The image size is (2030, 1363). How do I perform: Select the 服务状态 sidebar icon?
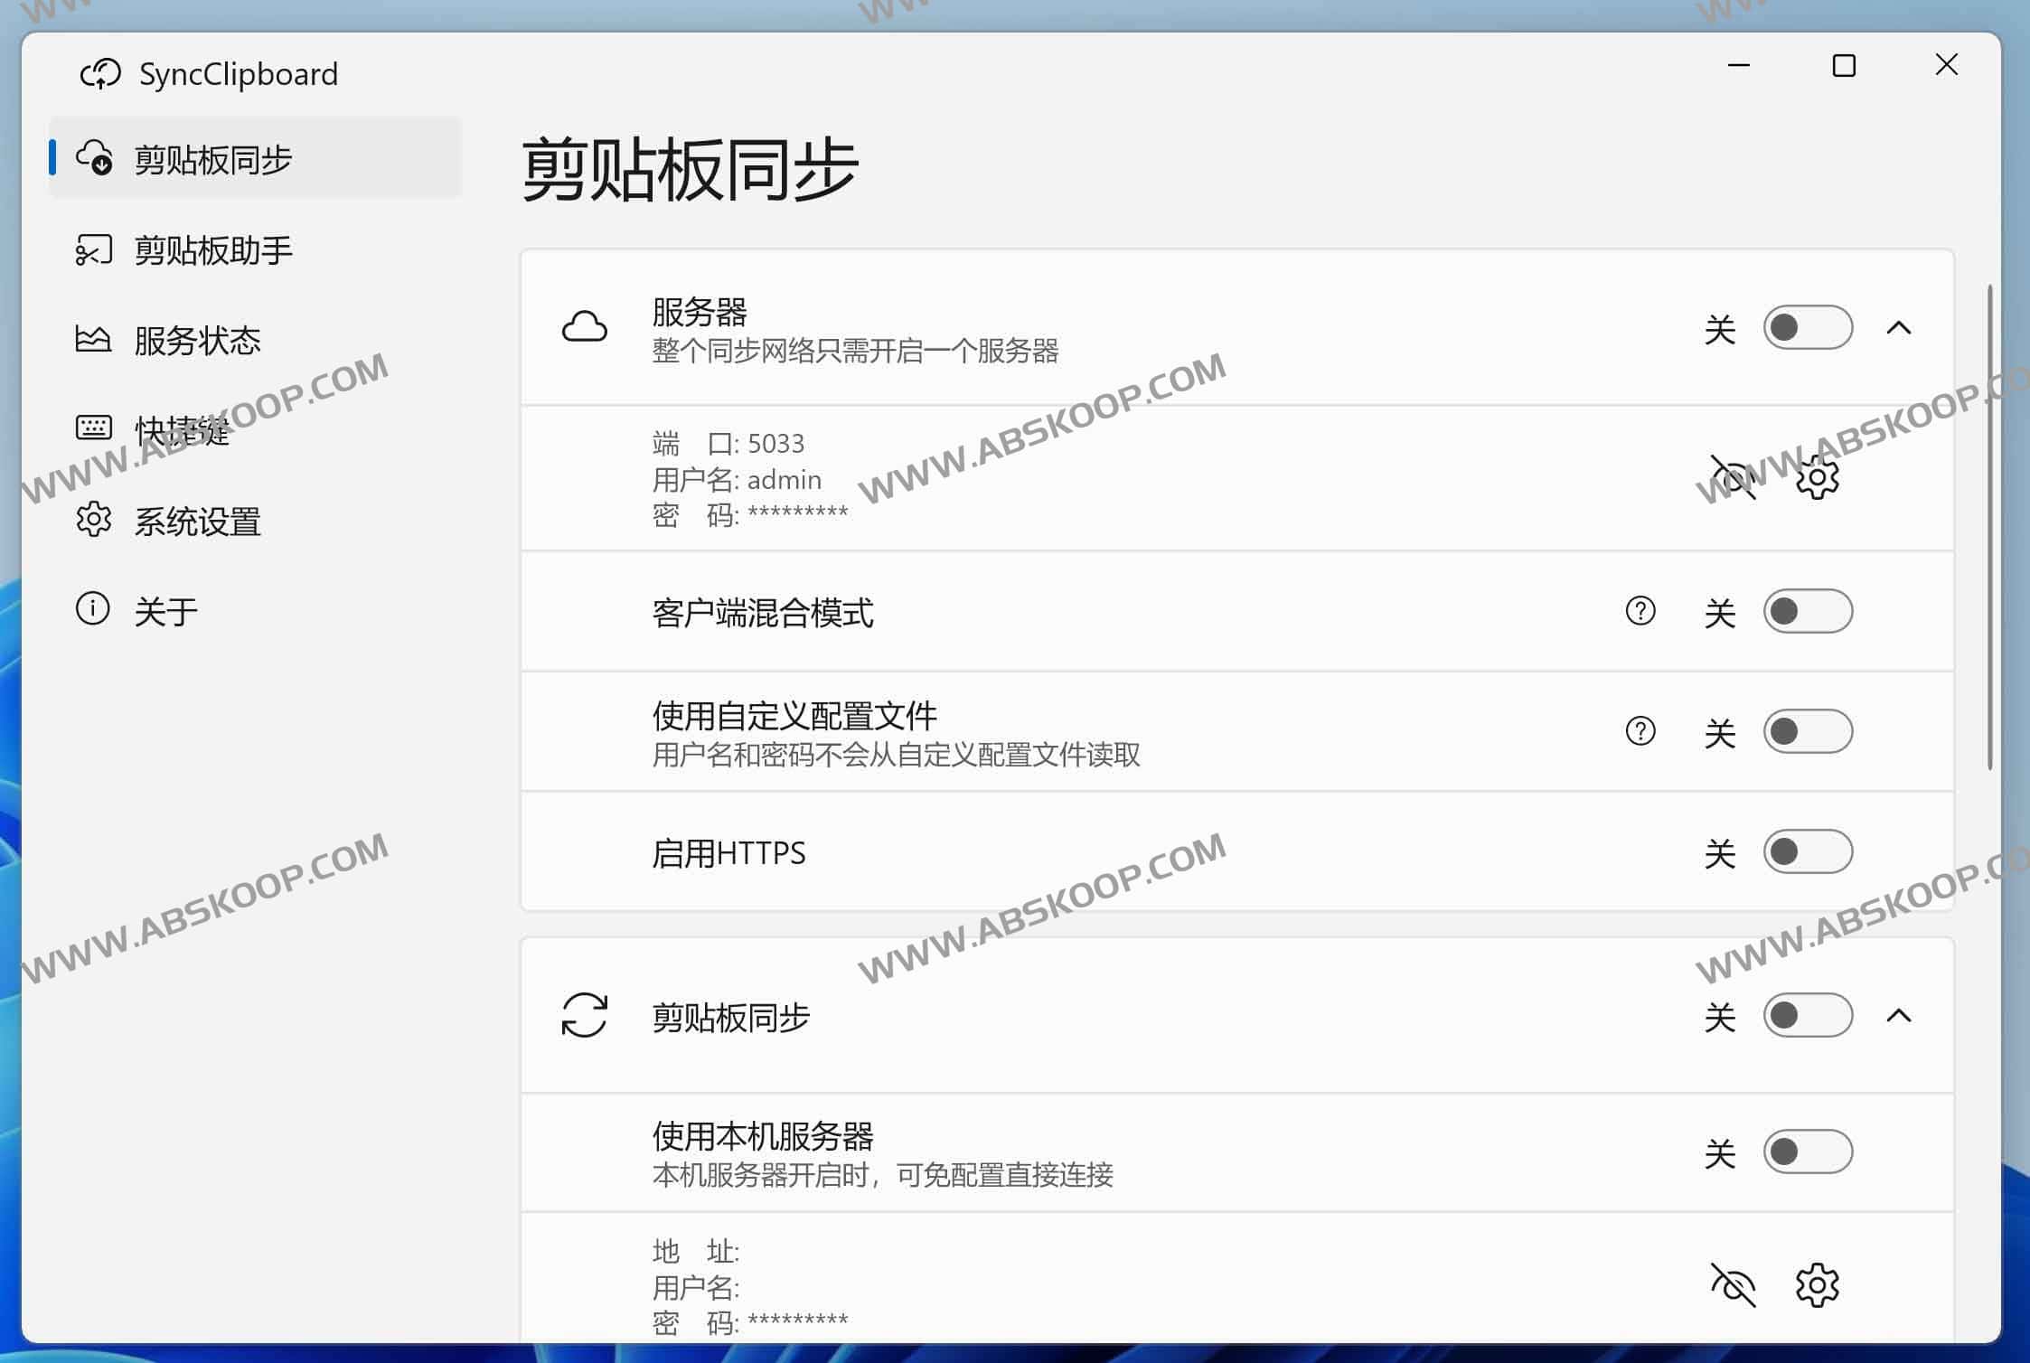pyautogui.click(x=93, y=340)
